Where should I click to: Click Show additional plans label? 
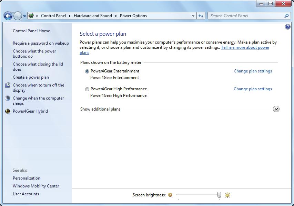pyautogui.click(x=100, y=109)
